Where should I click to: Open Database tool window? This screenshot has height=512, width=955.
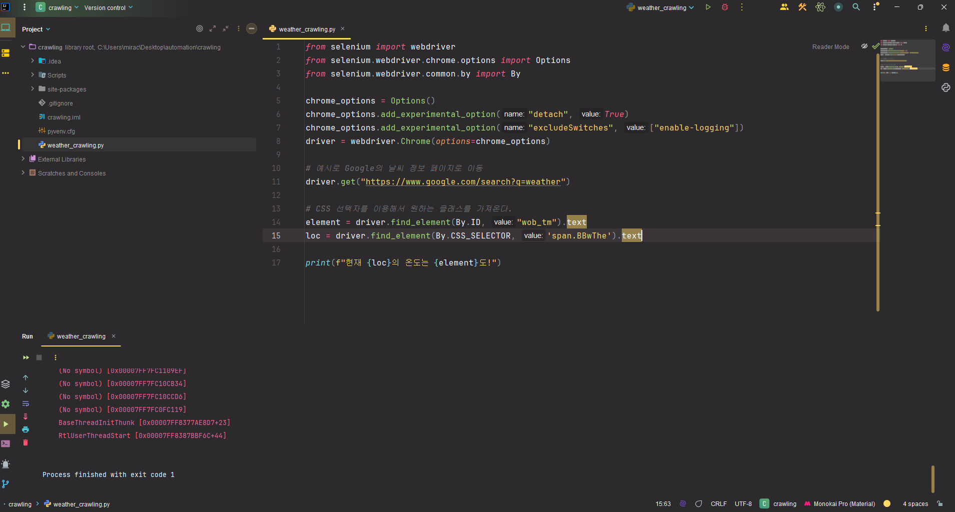click(x=946, y=67)
